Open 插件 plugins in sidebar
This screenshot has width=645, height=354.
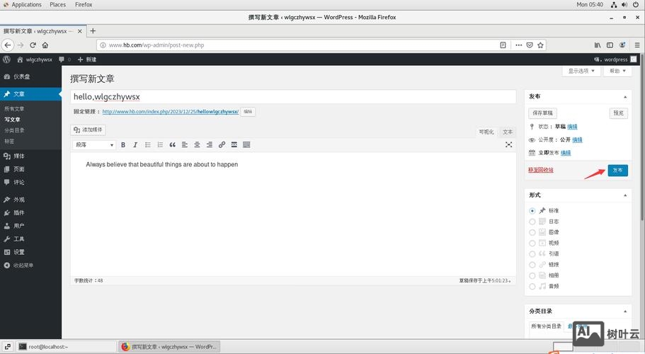click(x=30, y=212)
